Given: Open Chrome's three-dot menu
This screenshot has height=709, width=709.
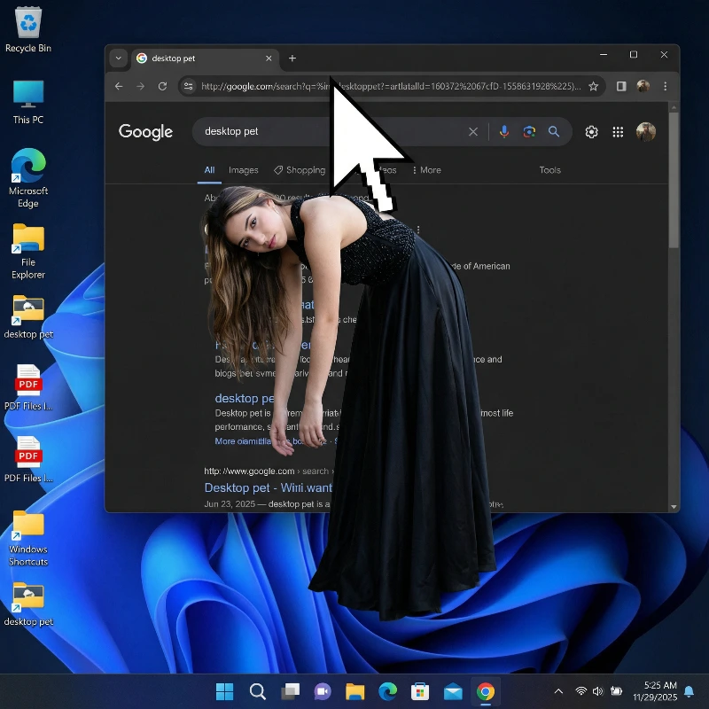Looking at the screenshot, I should (x=666, y=86).
